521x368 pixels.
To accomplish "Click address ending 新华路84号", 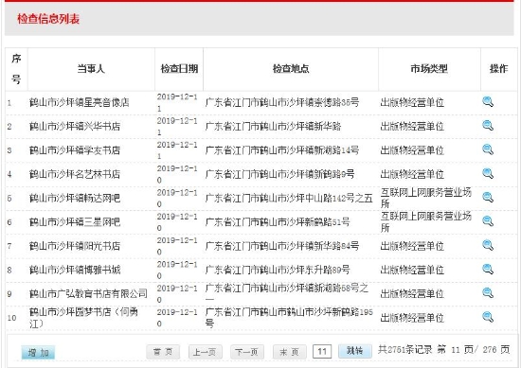I will pos(282,246).
